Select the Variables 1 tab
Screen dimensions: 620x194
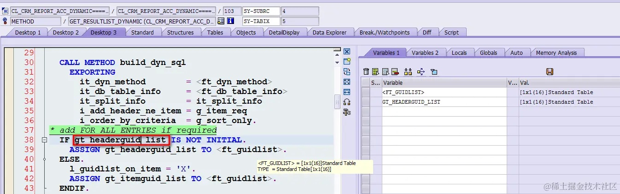(386, 53)
